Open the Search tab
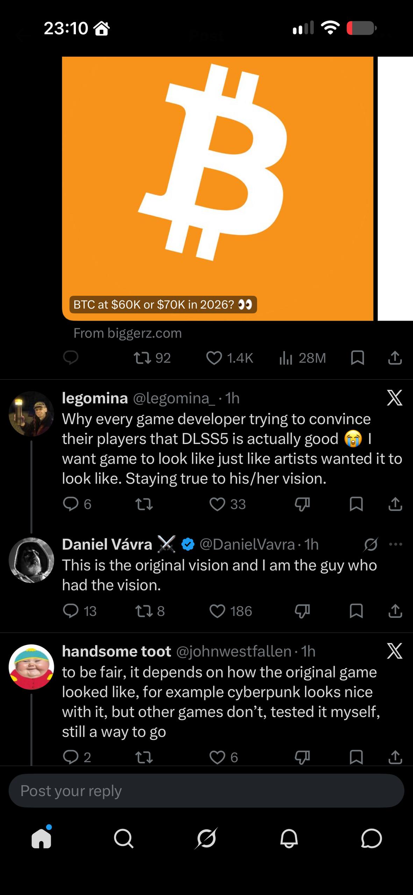 (124, 838)
